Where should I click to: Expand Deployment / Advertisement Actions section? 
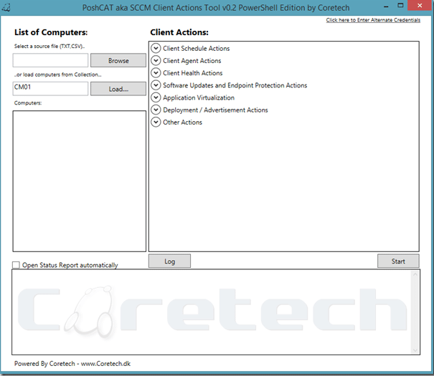click(156, 110)
